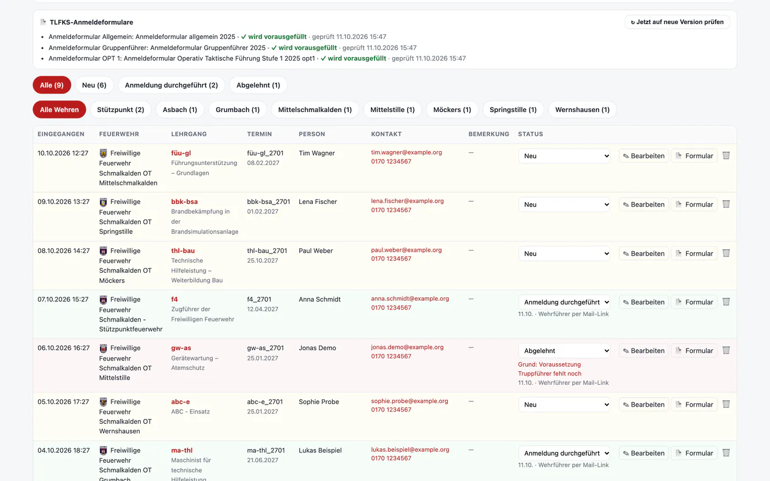
Task: Click Bearbeiten for Jonas Demo
Action: pos(644,351)
